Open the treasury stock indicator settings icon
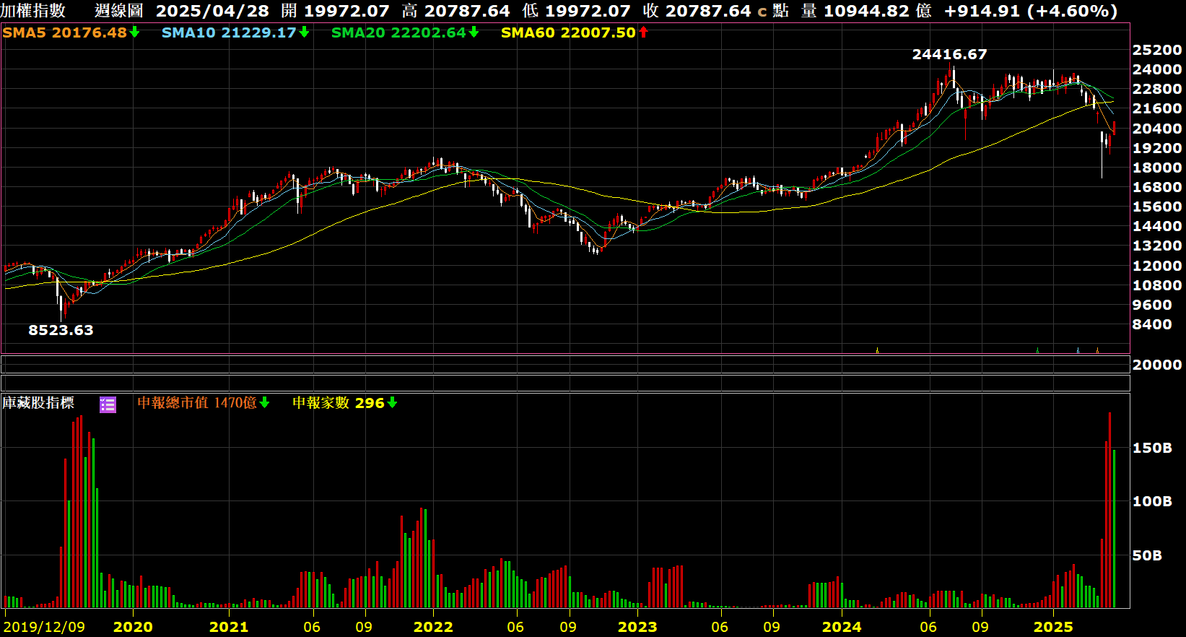This screenshot has width=1186, height=637. tap(108, 404)
